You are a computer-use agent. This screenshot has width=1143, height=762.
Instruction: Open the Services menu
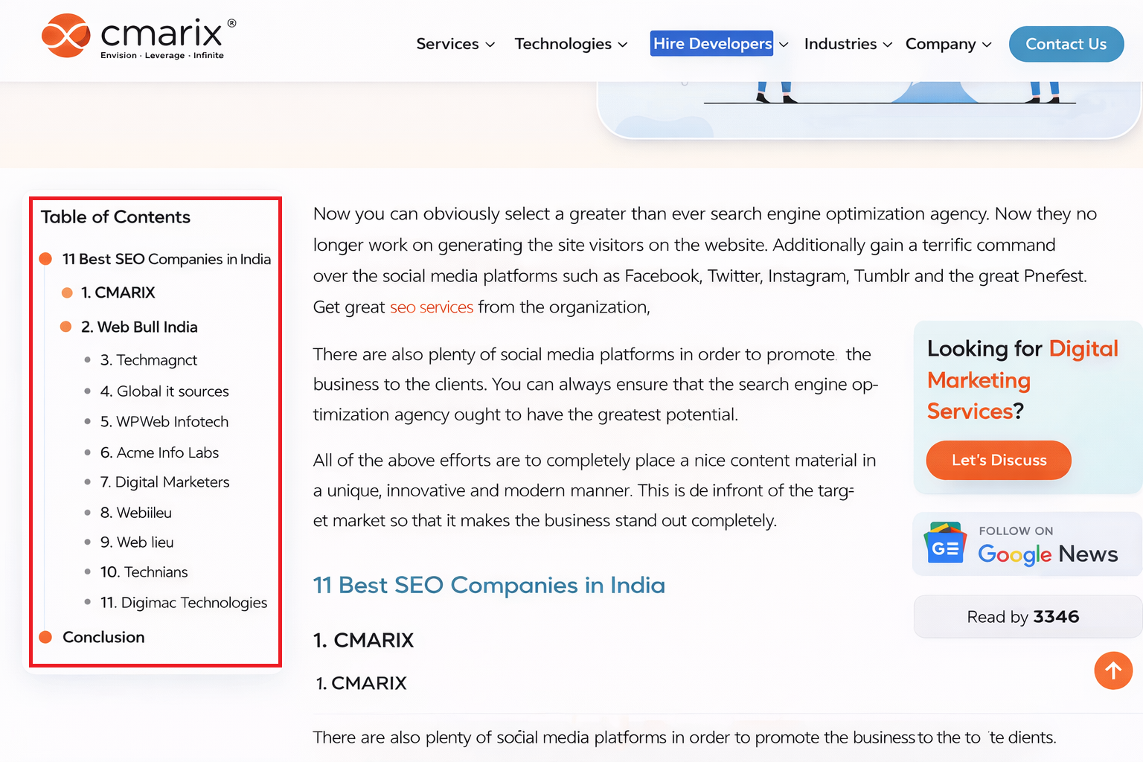tap(448, 44)
